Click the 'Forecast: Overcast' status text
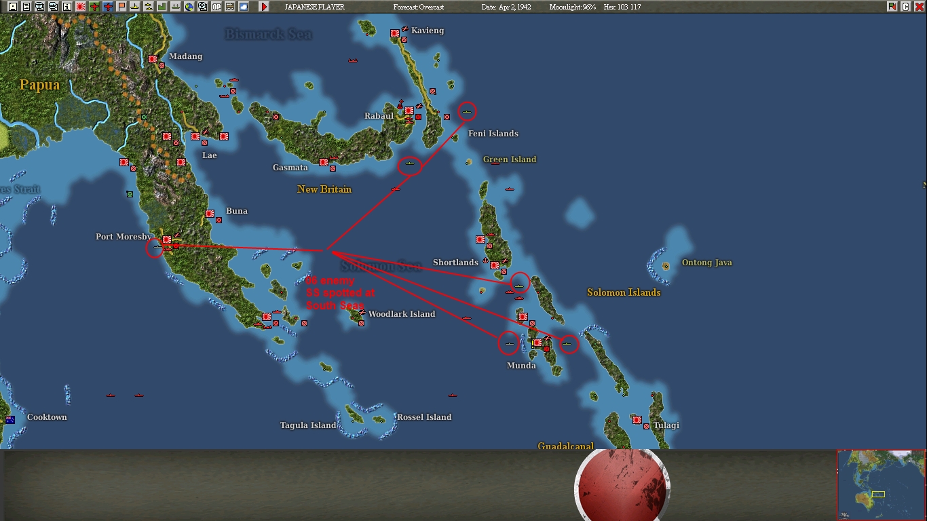Image resolution: width=927 pixels, height=521 pixels. click(x=419, y=7)
